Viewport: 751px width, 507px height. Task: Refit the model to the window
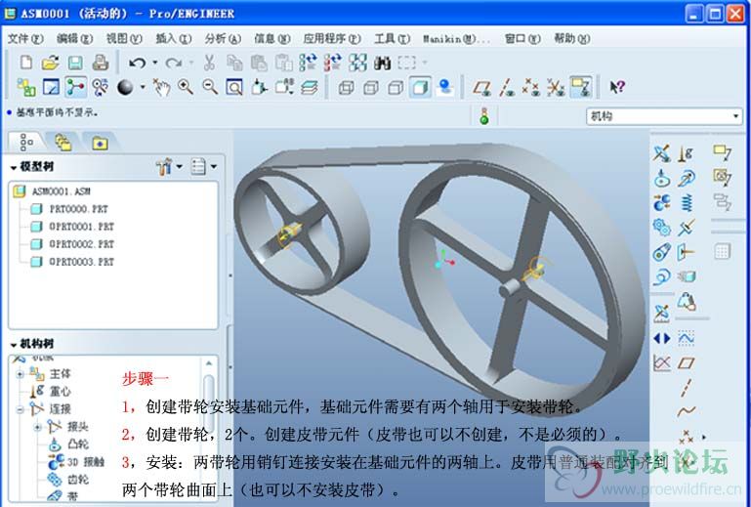point(234,87)
